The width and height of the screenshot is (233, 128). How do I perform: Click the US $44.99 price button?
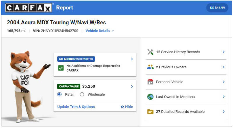click(217, 8)
